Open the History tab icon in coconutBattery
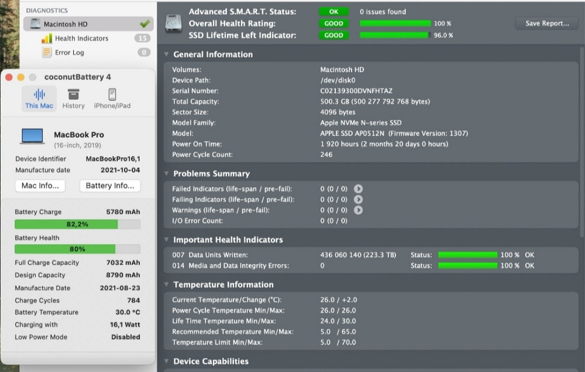This screenshot has height=372, width=585. (73, 95)
